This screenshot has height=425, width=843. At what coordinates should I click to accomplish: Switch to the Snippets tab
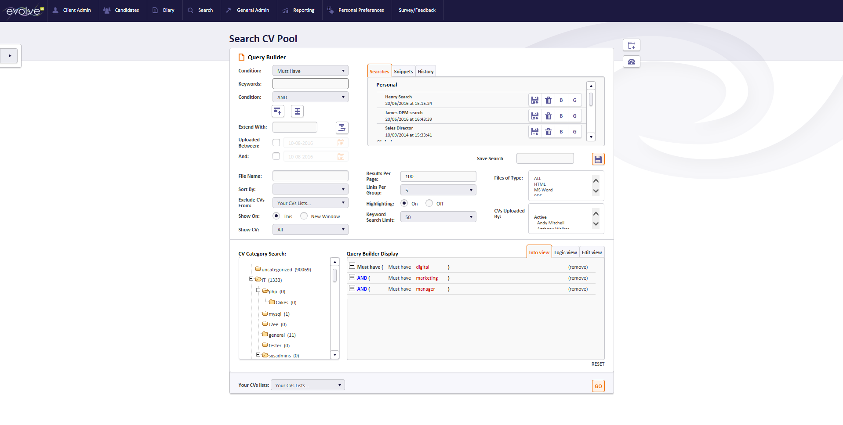point(403,71)
